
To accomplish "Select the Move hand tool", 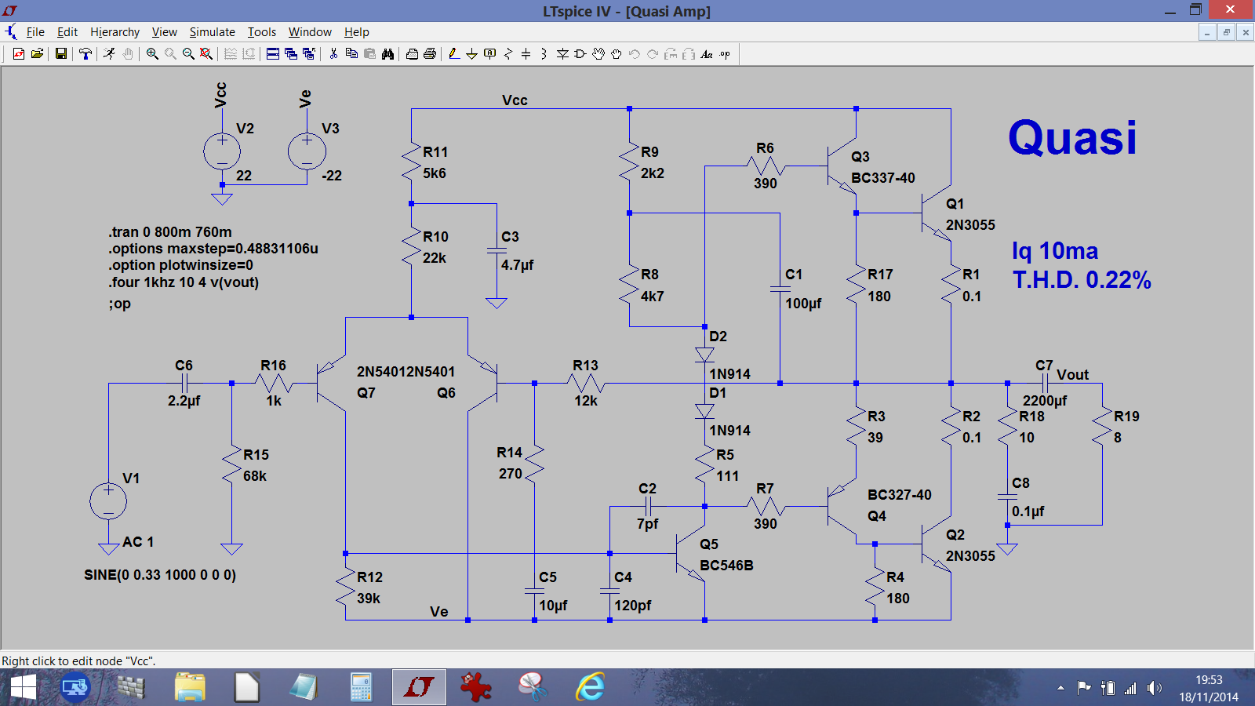I will pos(598,54).
